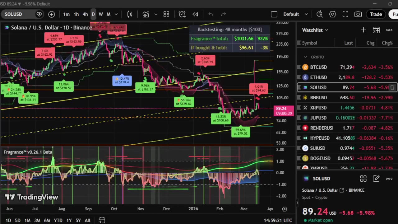The width and height of the screenshot is (398, 224).
Task: Open the Solana / U.S. Dollar external link
Action: (x=342, y=190)
